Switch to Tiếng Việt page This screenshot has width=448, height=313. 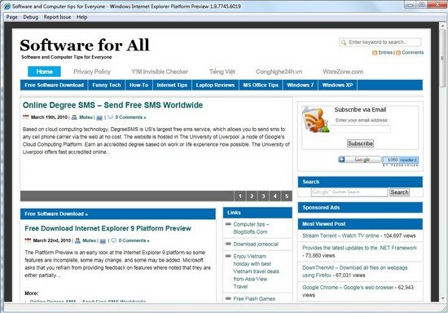[222, 72]
